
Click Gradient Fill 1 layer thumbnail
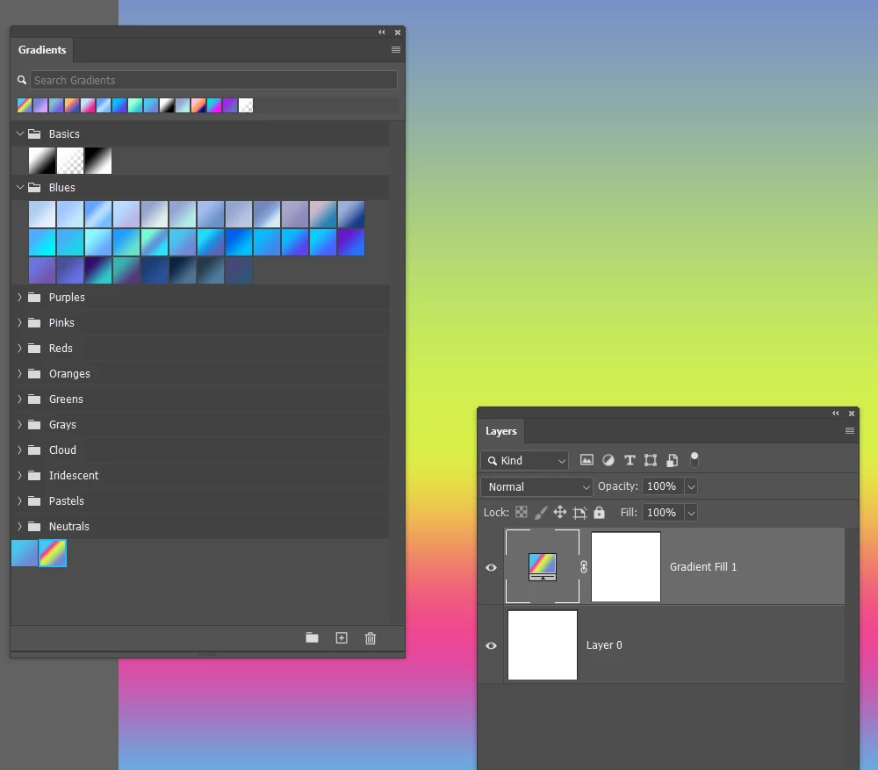[x=542, y=566]
